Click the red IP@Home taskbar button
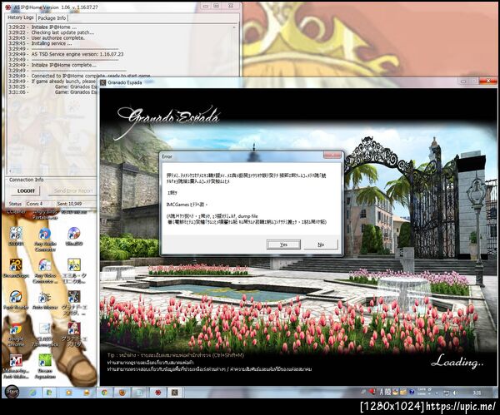 click(157, 393)
